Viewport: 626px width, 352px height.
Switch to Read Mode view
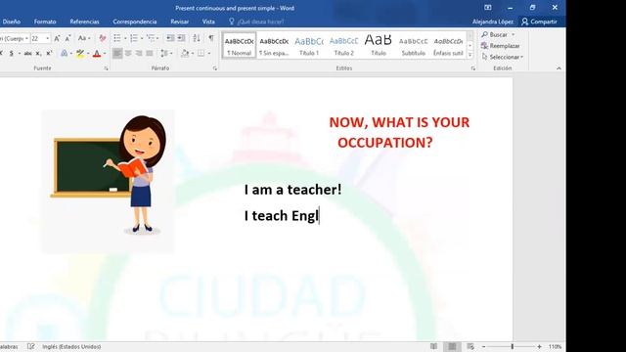point(433,346)
